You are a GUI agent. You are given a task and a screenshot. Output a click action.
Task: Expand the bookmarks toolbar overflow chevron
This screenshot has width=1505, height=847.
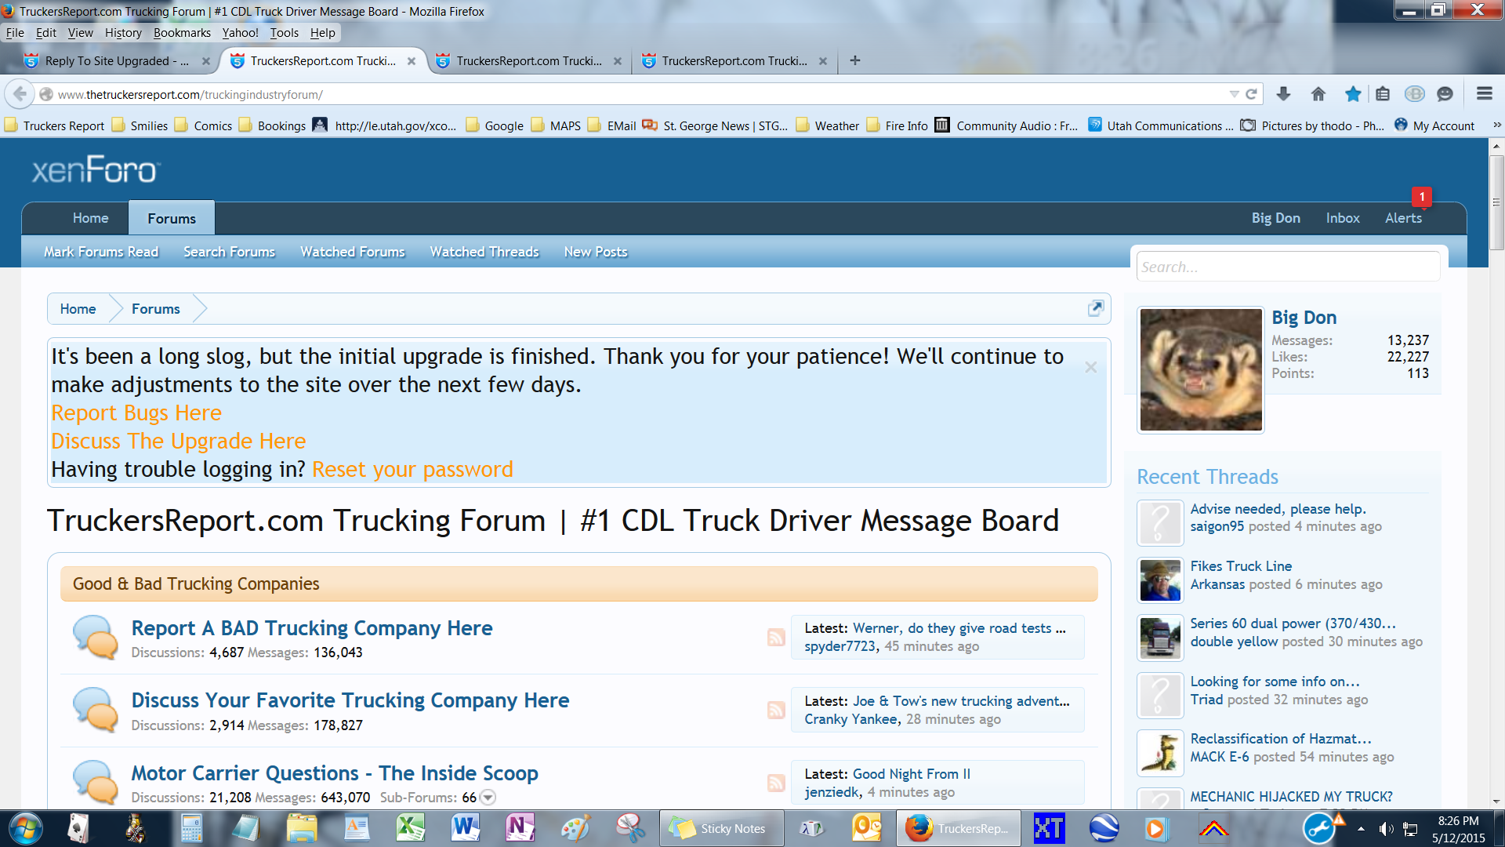tap(1496, 125)
